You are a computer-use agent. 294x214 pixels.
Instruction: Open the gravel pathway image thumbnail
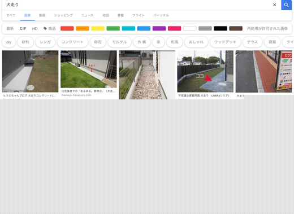tap(147, 75)
